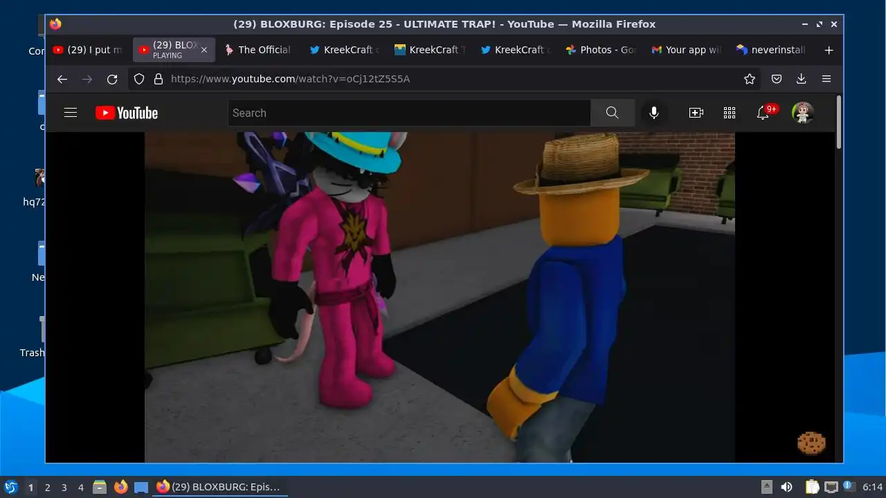Image resolution: width=886 pixels, height=498 pixels.
Task: Click the cookie icon over the video
Action: (811, 443)
